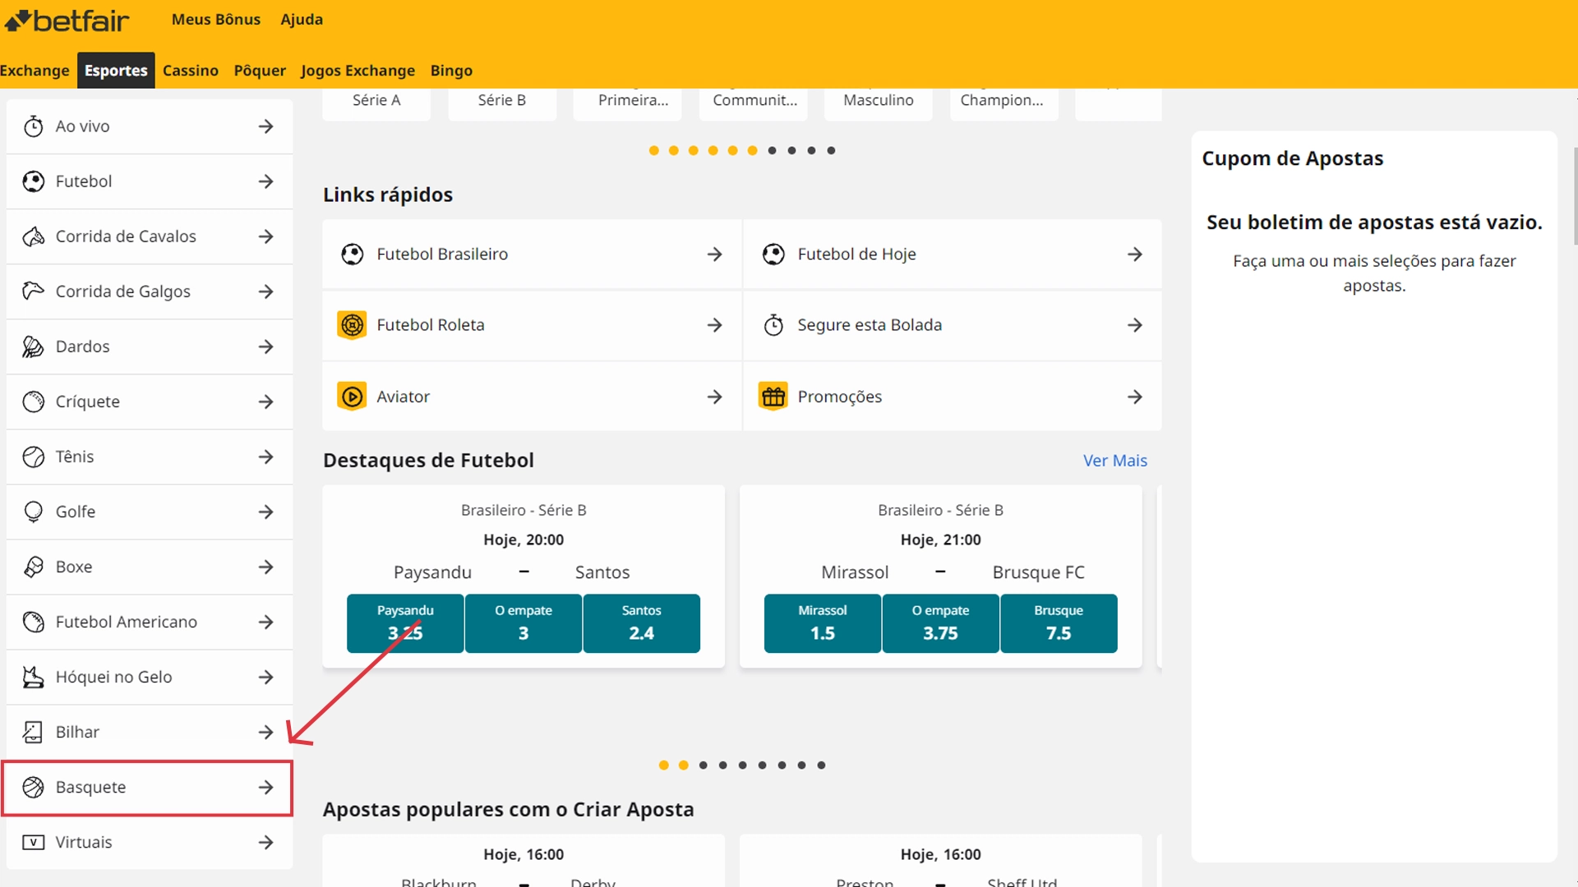Image resolution: width=1578 pixels, height=887 pixels.
Task: Click the Aviator play icon
Action: (x=353, y=397)
